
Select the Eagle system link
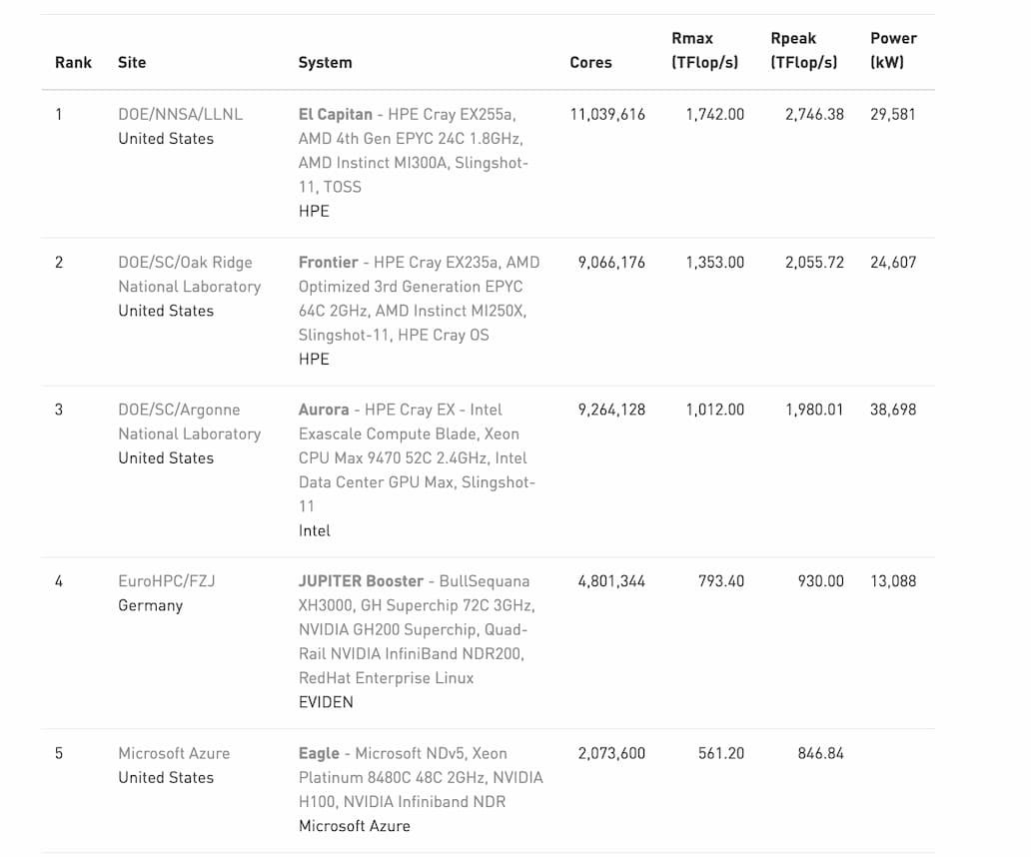[x=320, y=753]
